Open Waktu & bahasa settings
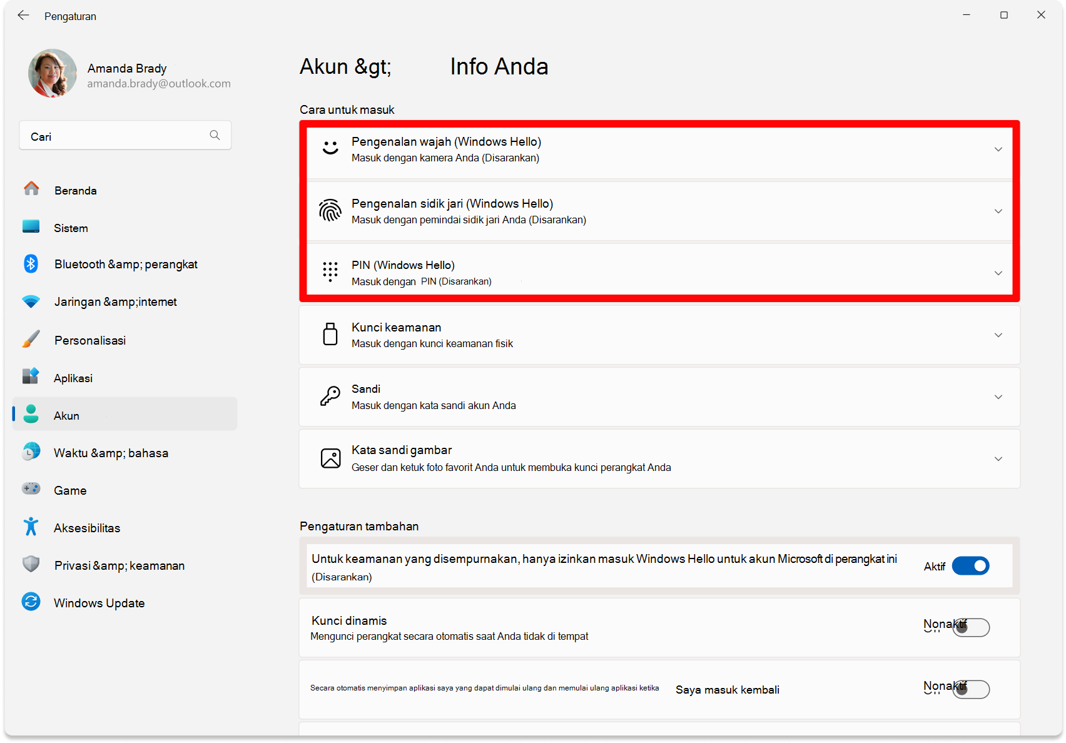1066x743 pixels. [x=125, y=453]
